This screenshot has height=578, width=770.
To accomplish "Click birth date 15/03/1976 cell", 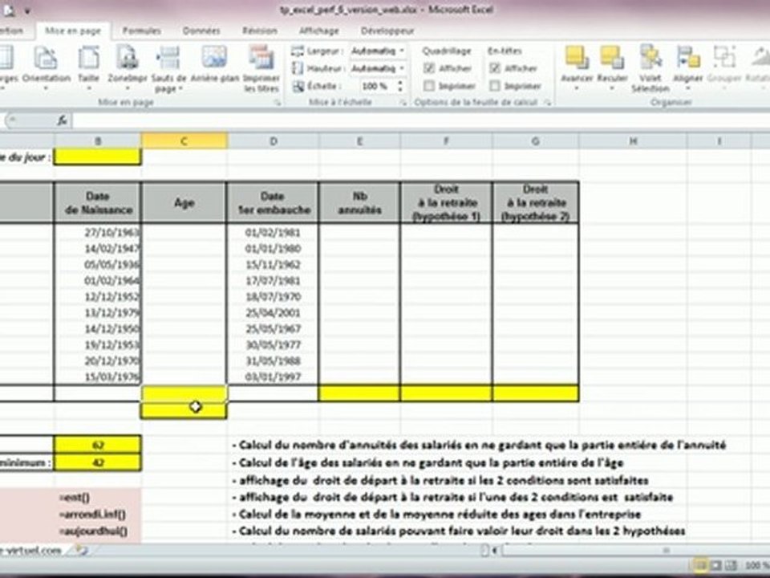I will (98, 377).
